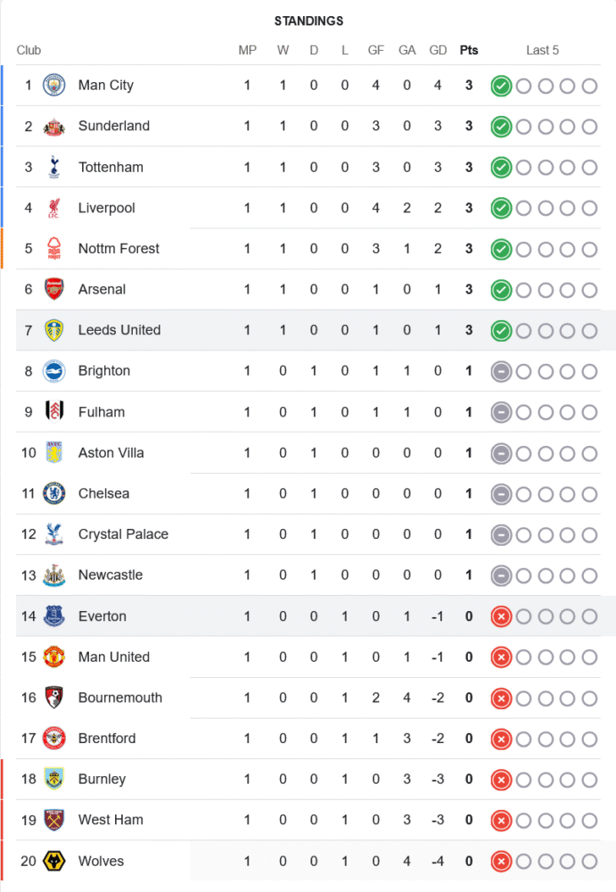Click the Wolves club crest

pyautogui.click(x=54, y=861)
